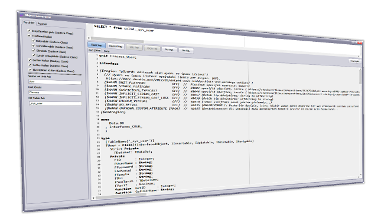Click the query editor's left scroll arrow
381x224 pixels.
89,38
